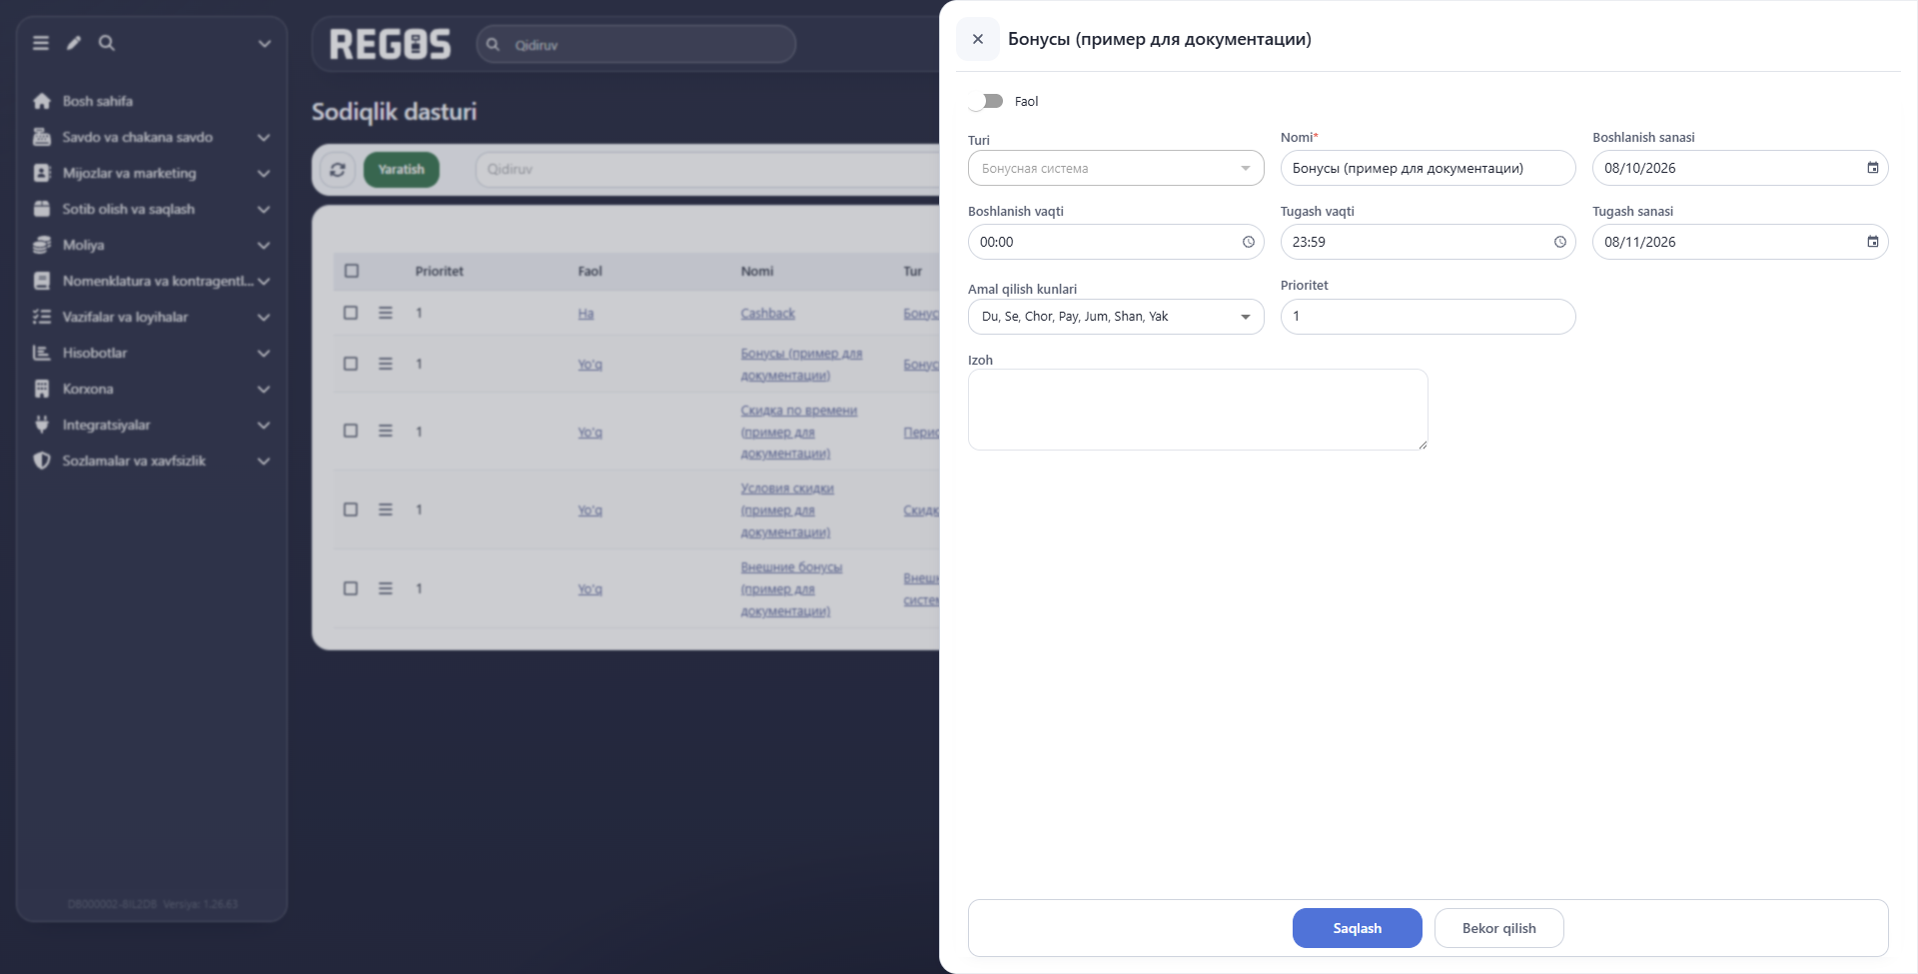Click the pencil edit icon in sidebar
The width and height of the screenshot is (1918, 974).
[x=74, y=43]
